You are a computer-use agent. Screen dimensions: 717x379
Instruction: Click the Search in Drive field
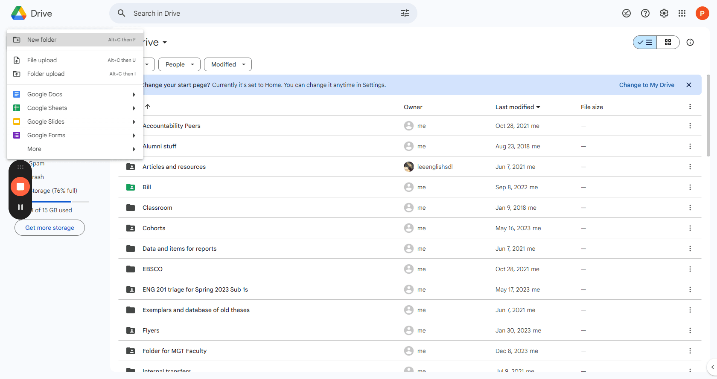tap(263, 13)
